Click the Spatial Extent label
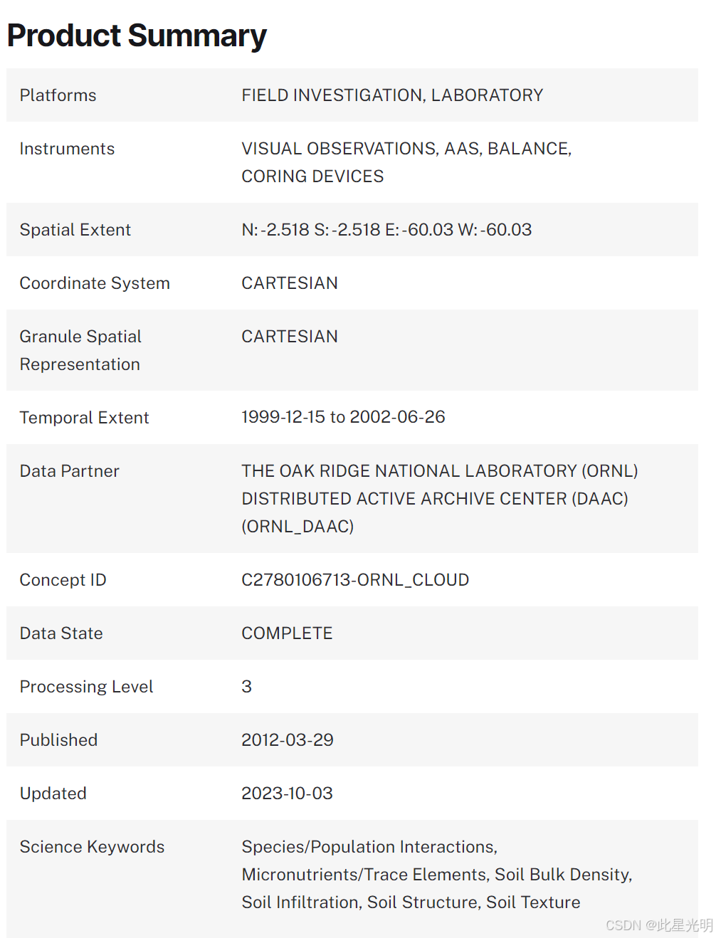 tap(75, 230)
